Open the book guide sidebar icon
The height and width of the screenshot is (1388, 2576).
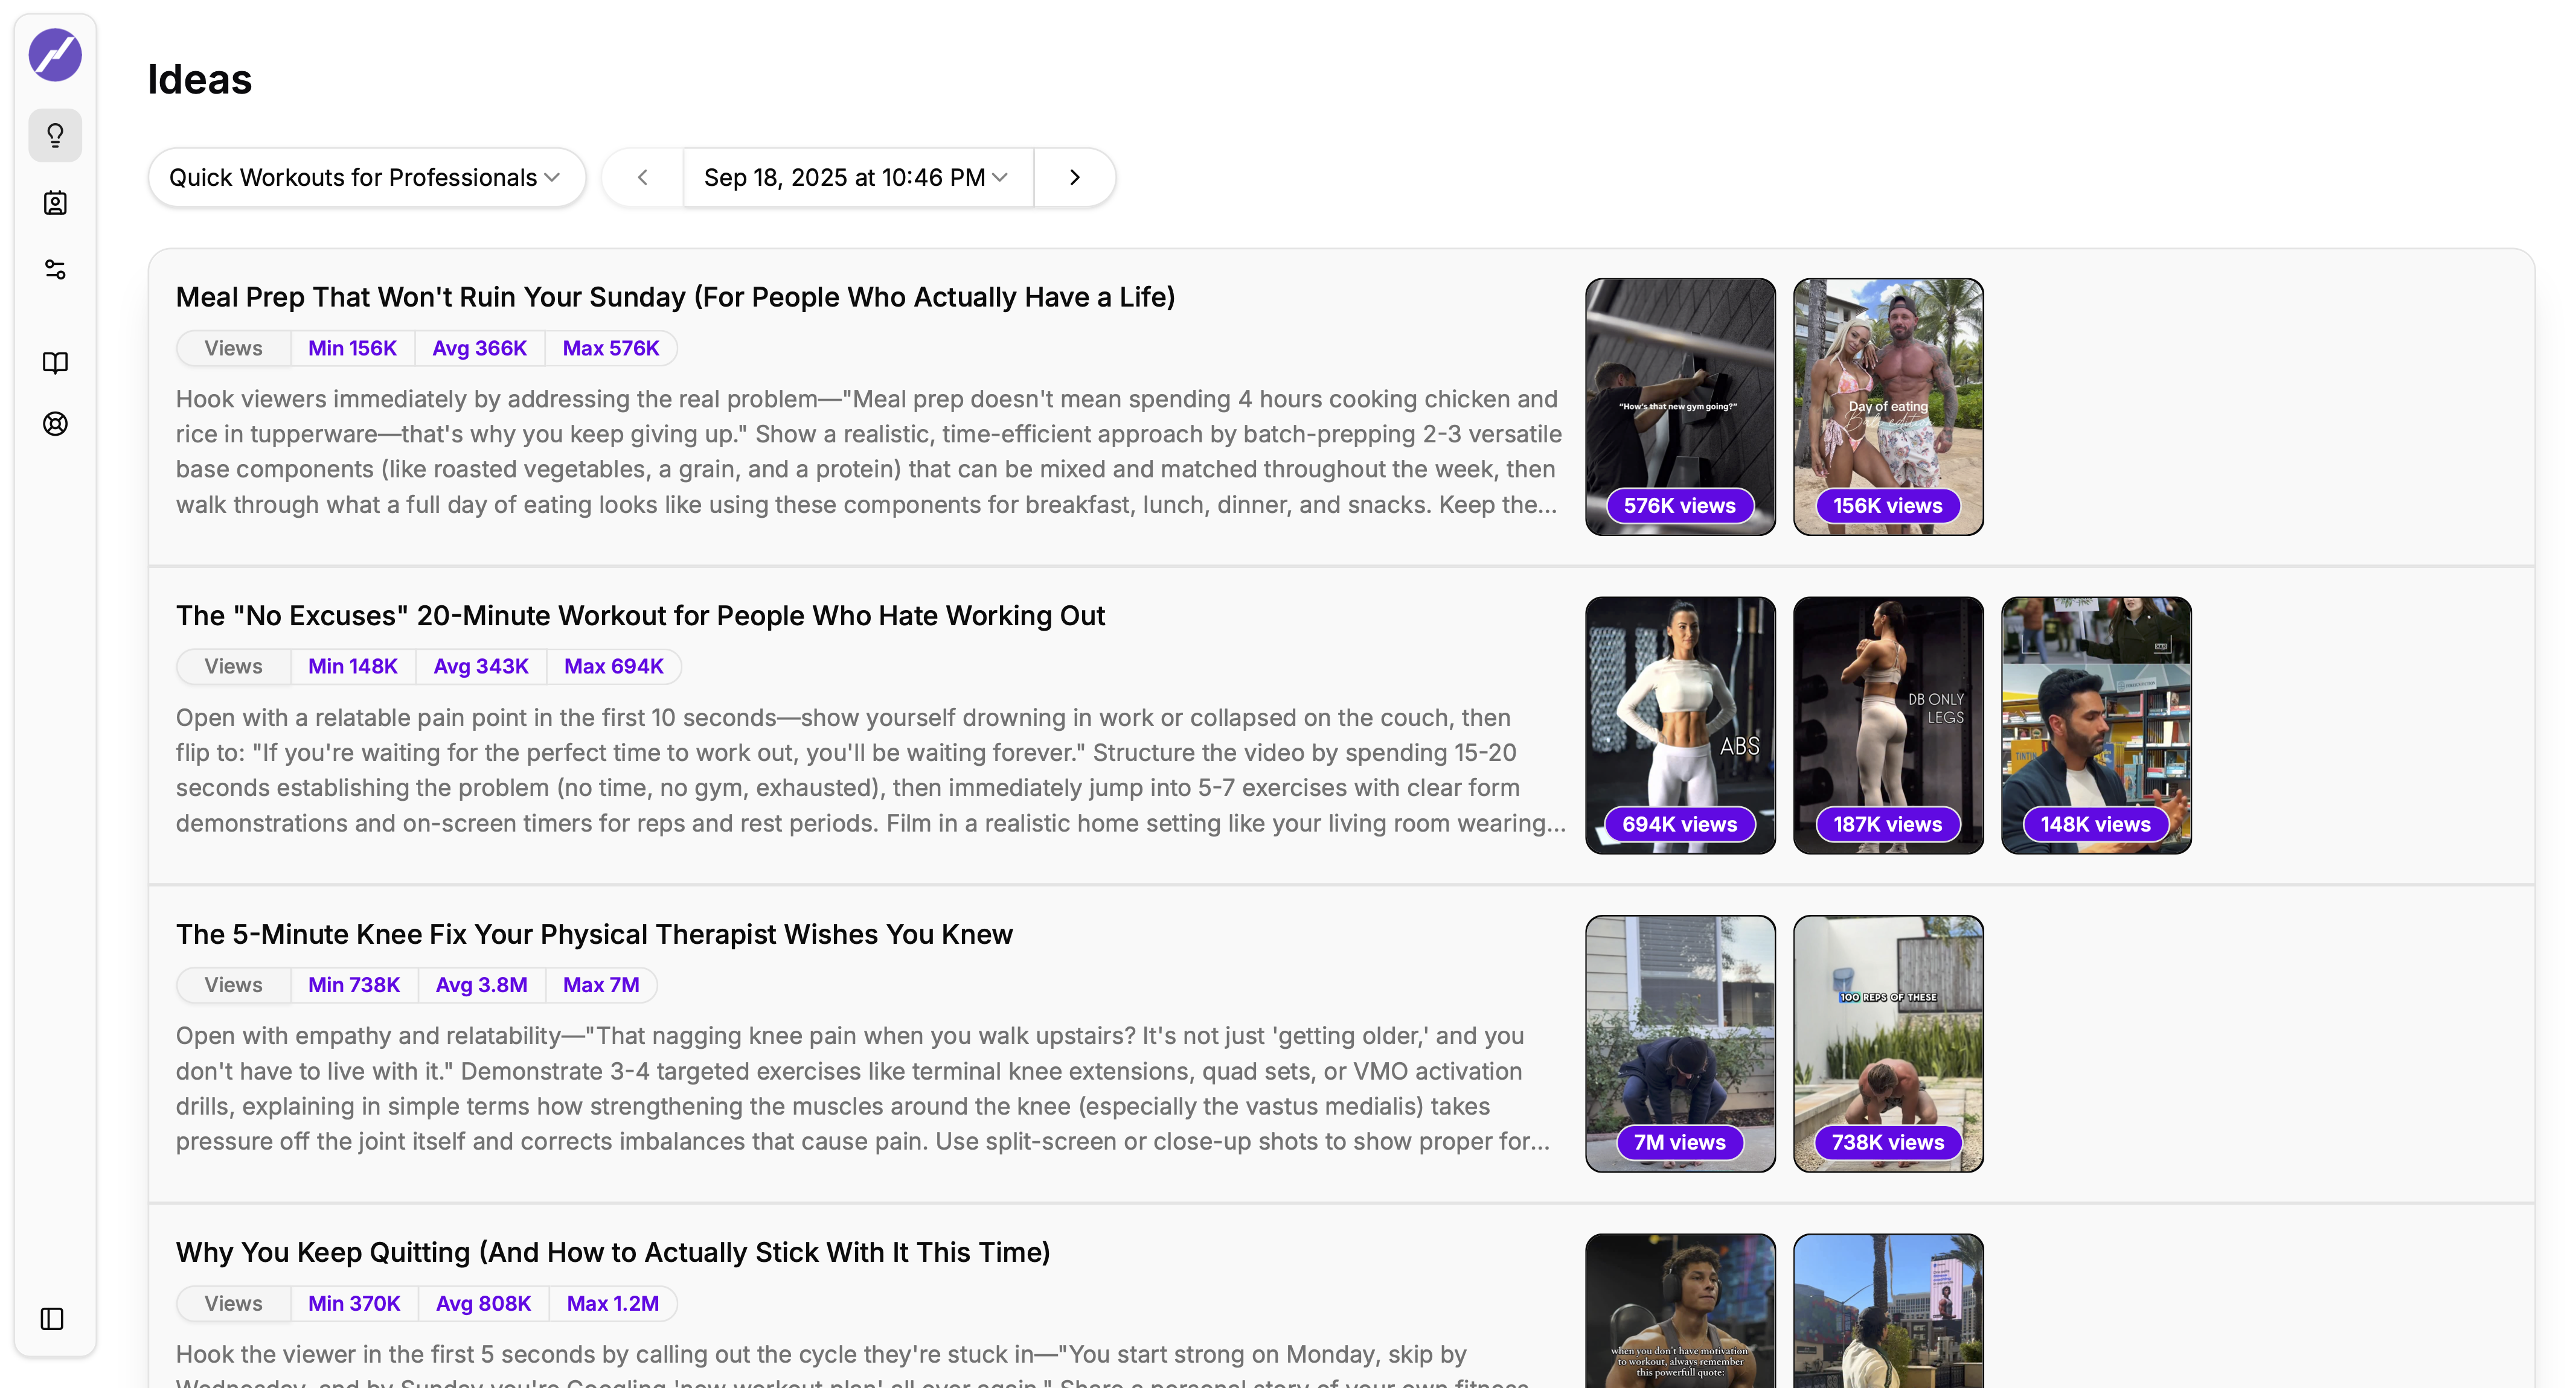click(55, 363)
